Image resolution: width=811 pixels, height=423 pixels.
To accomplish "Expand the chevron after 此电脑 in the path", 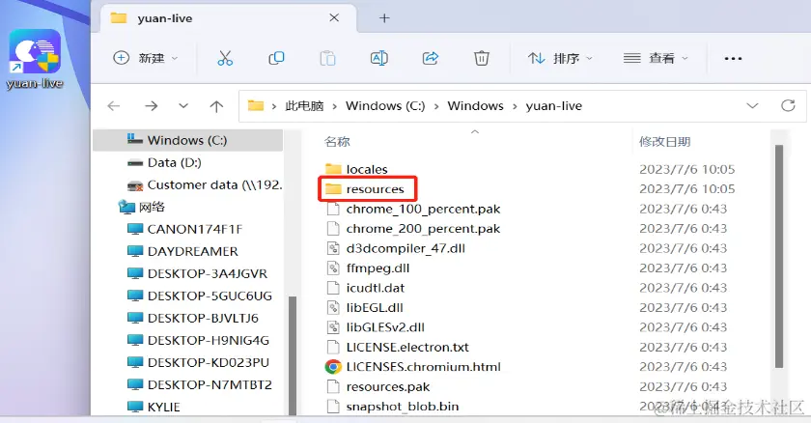I will [x=335, y=106].
